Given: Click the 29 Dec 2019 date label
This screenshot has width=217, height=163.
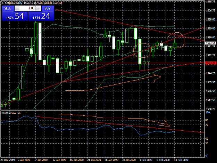Looking at the screenshot, I should (x=8, y=160).
